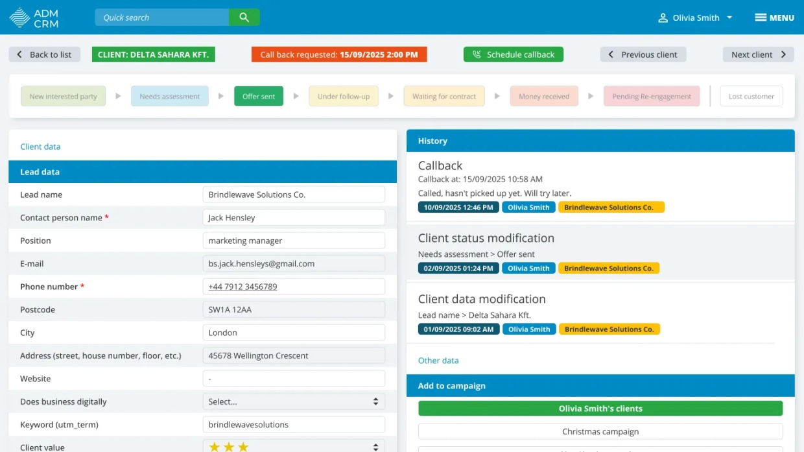Viewport: 804px width, 452px height.
Task: Click the Quick search input field
Action: coord(162,18)
